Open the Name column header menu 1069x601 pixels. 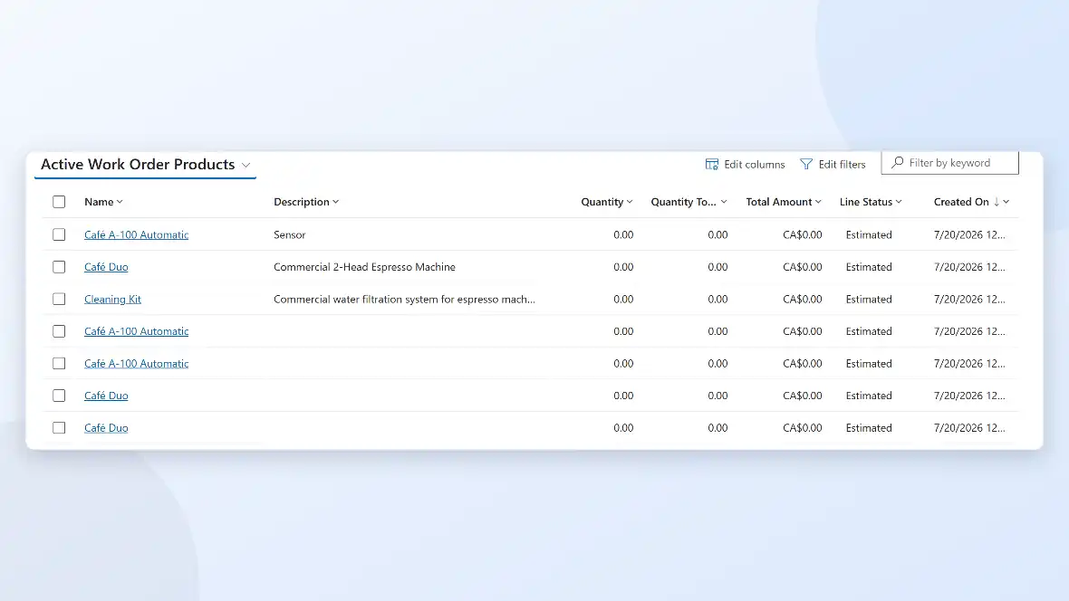click(x=103, y=202)
